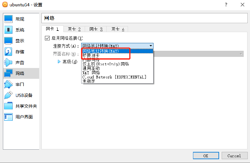Choose 桥接网卡 from the dropdown list
The width and height of the screenshot is (250, 163).
(91, 55)
